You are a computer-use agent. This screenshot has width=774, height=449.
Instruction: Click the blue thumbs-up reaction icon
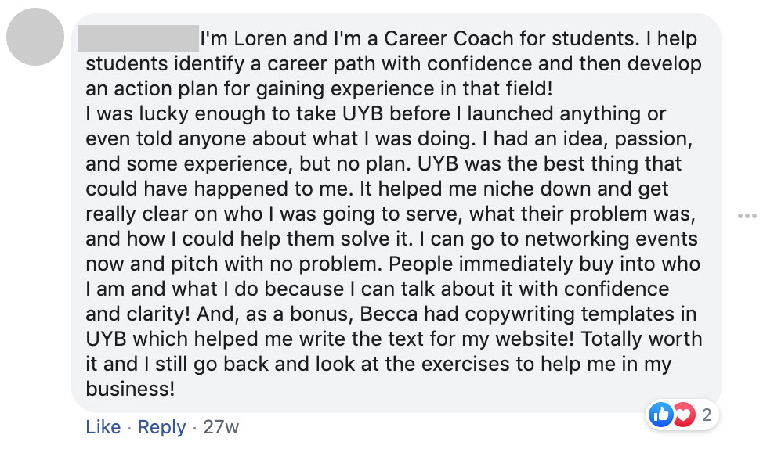tap(660, 415)
